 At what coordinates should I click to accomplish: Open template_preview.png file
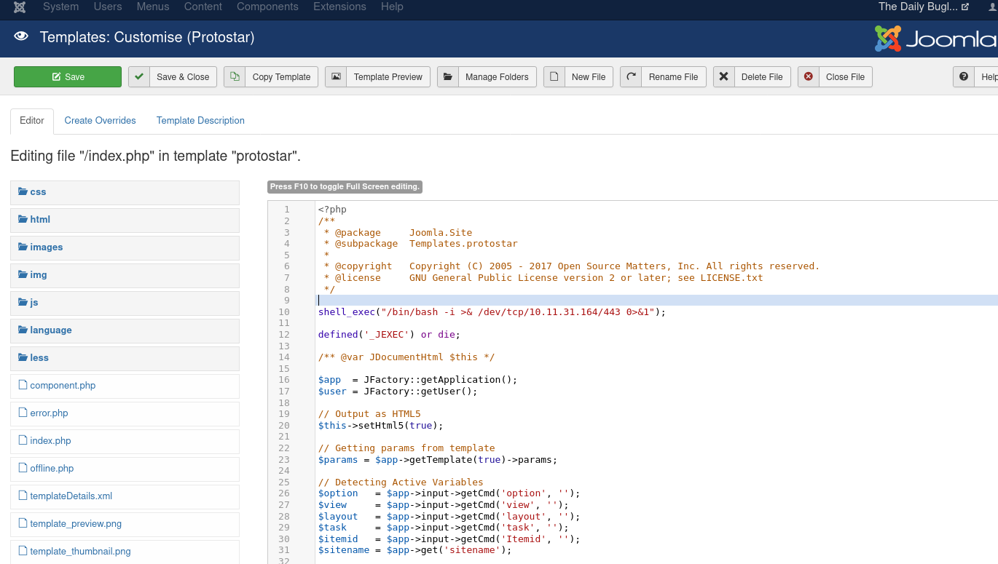tap(125, 524)
